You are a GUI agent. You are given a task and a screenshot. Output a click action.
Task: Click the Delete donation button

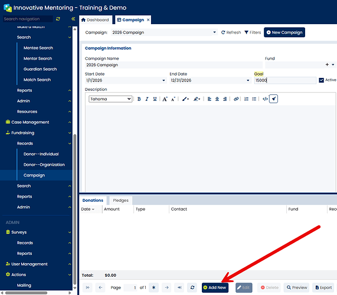(269, 287)
